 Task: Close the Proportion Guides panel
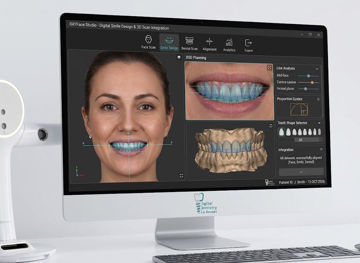pyautogui.click(x=318, y=100)
